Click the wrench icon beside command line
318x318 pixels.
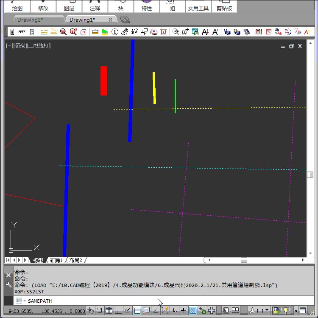[8, 285]
